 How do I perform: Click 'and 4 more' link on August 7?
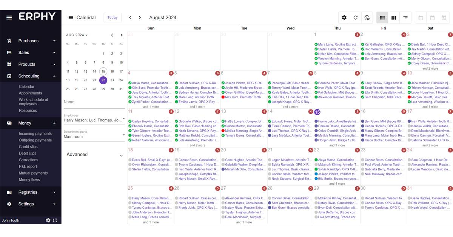(290, 107)
